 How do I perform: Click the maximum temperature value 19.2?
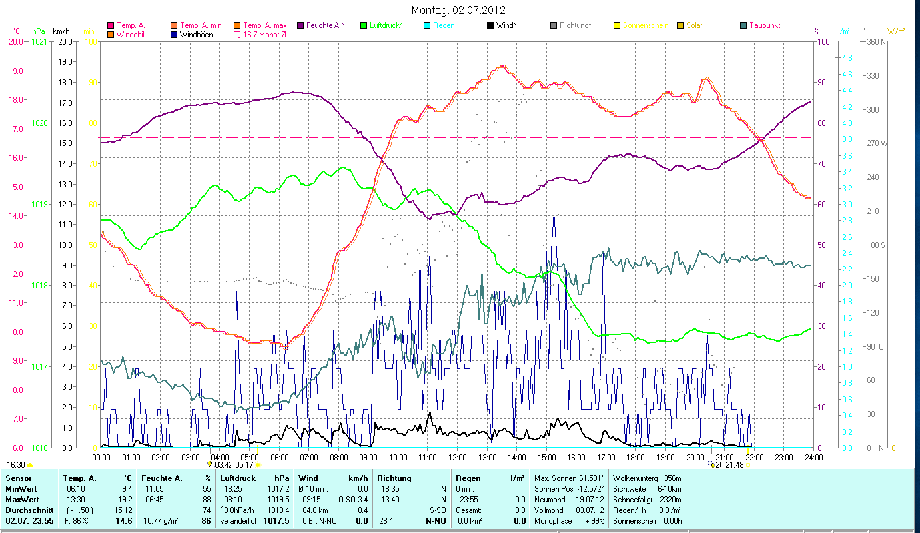pyautogui.click(x=125, y=499)
